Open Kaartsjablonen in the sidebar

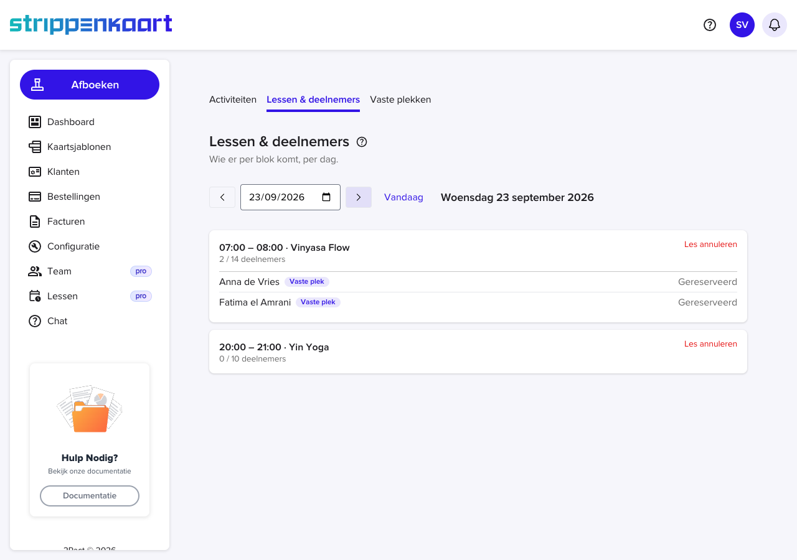(90, 147)
